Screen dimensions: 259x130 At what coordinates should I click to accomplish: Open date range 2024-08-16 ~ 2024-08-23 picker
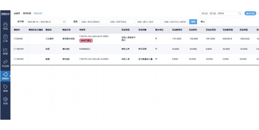point(46,22)
